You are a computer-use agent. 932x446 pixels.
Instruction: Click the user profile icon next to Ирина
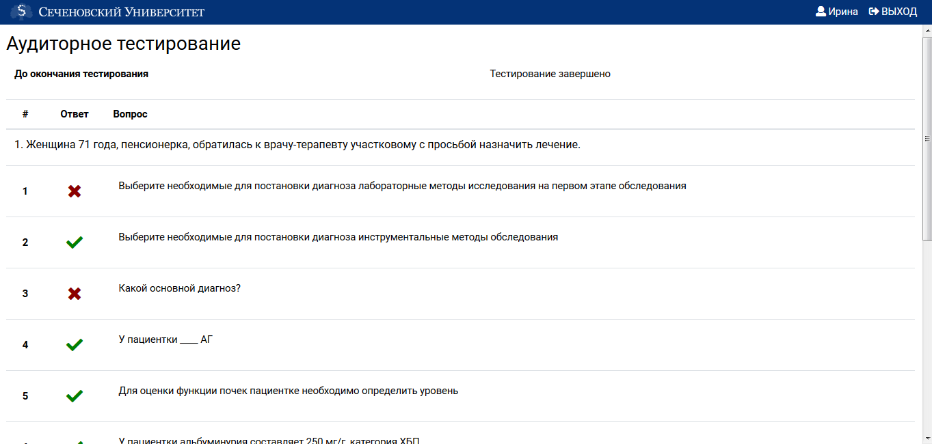(x=820, y=11)
